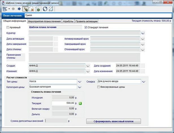Viewport: 174px width, 133px height.
Task: Click the Тип цены field with Касса
Action: click(53, 81)
